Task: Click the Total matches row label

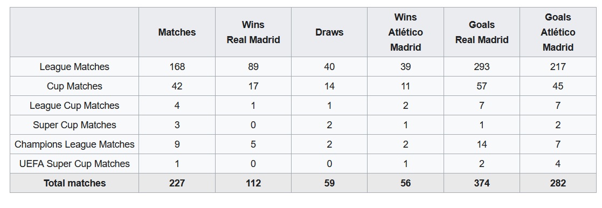Action: 74,183
